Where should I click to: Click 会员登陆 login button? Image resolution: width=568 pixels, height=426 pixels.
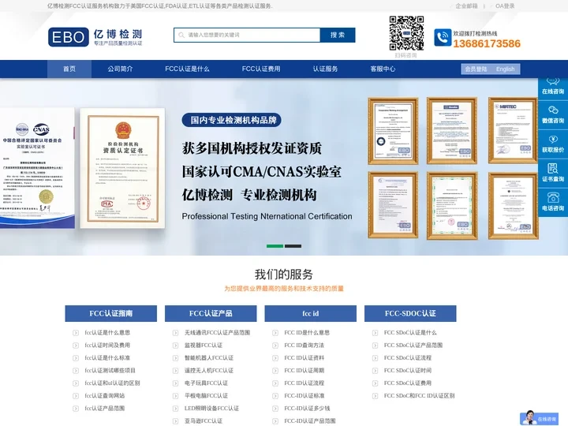476,69
